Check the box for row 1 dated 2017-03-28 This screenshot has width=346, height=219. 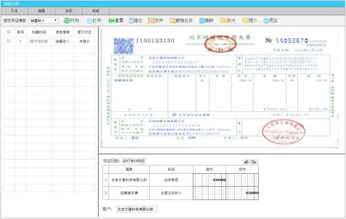pos(9,41)
